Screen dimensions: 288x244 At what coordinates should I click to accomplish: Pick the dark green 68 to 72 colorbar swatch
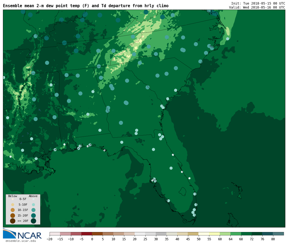pos(246,234)
